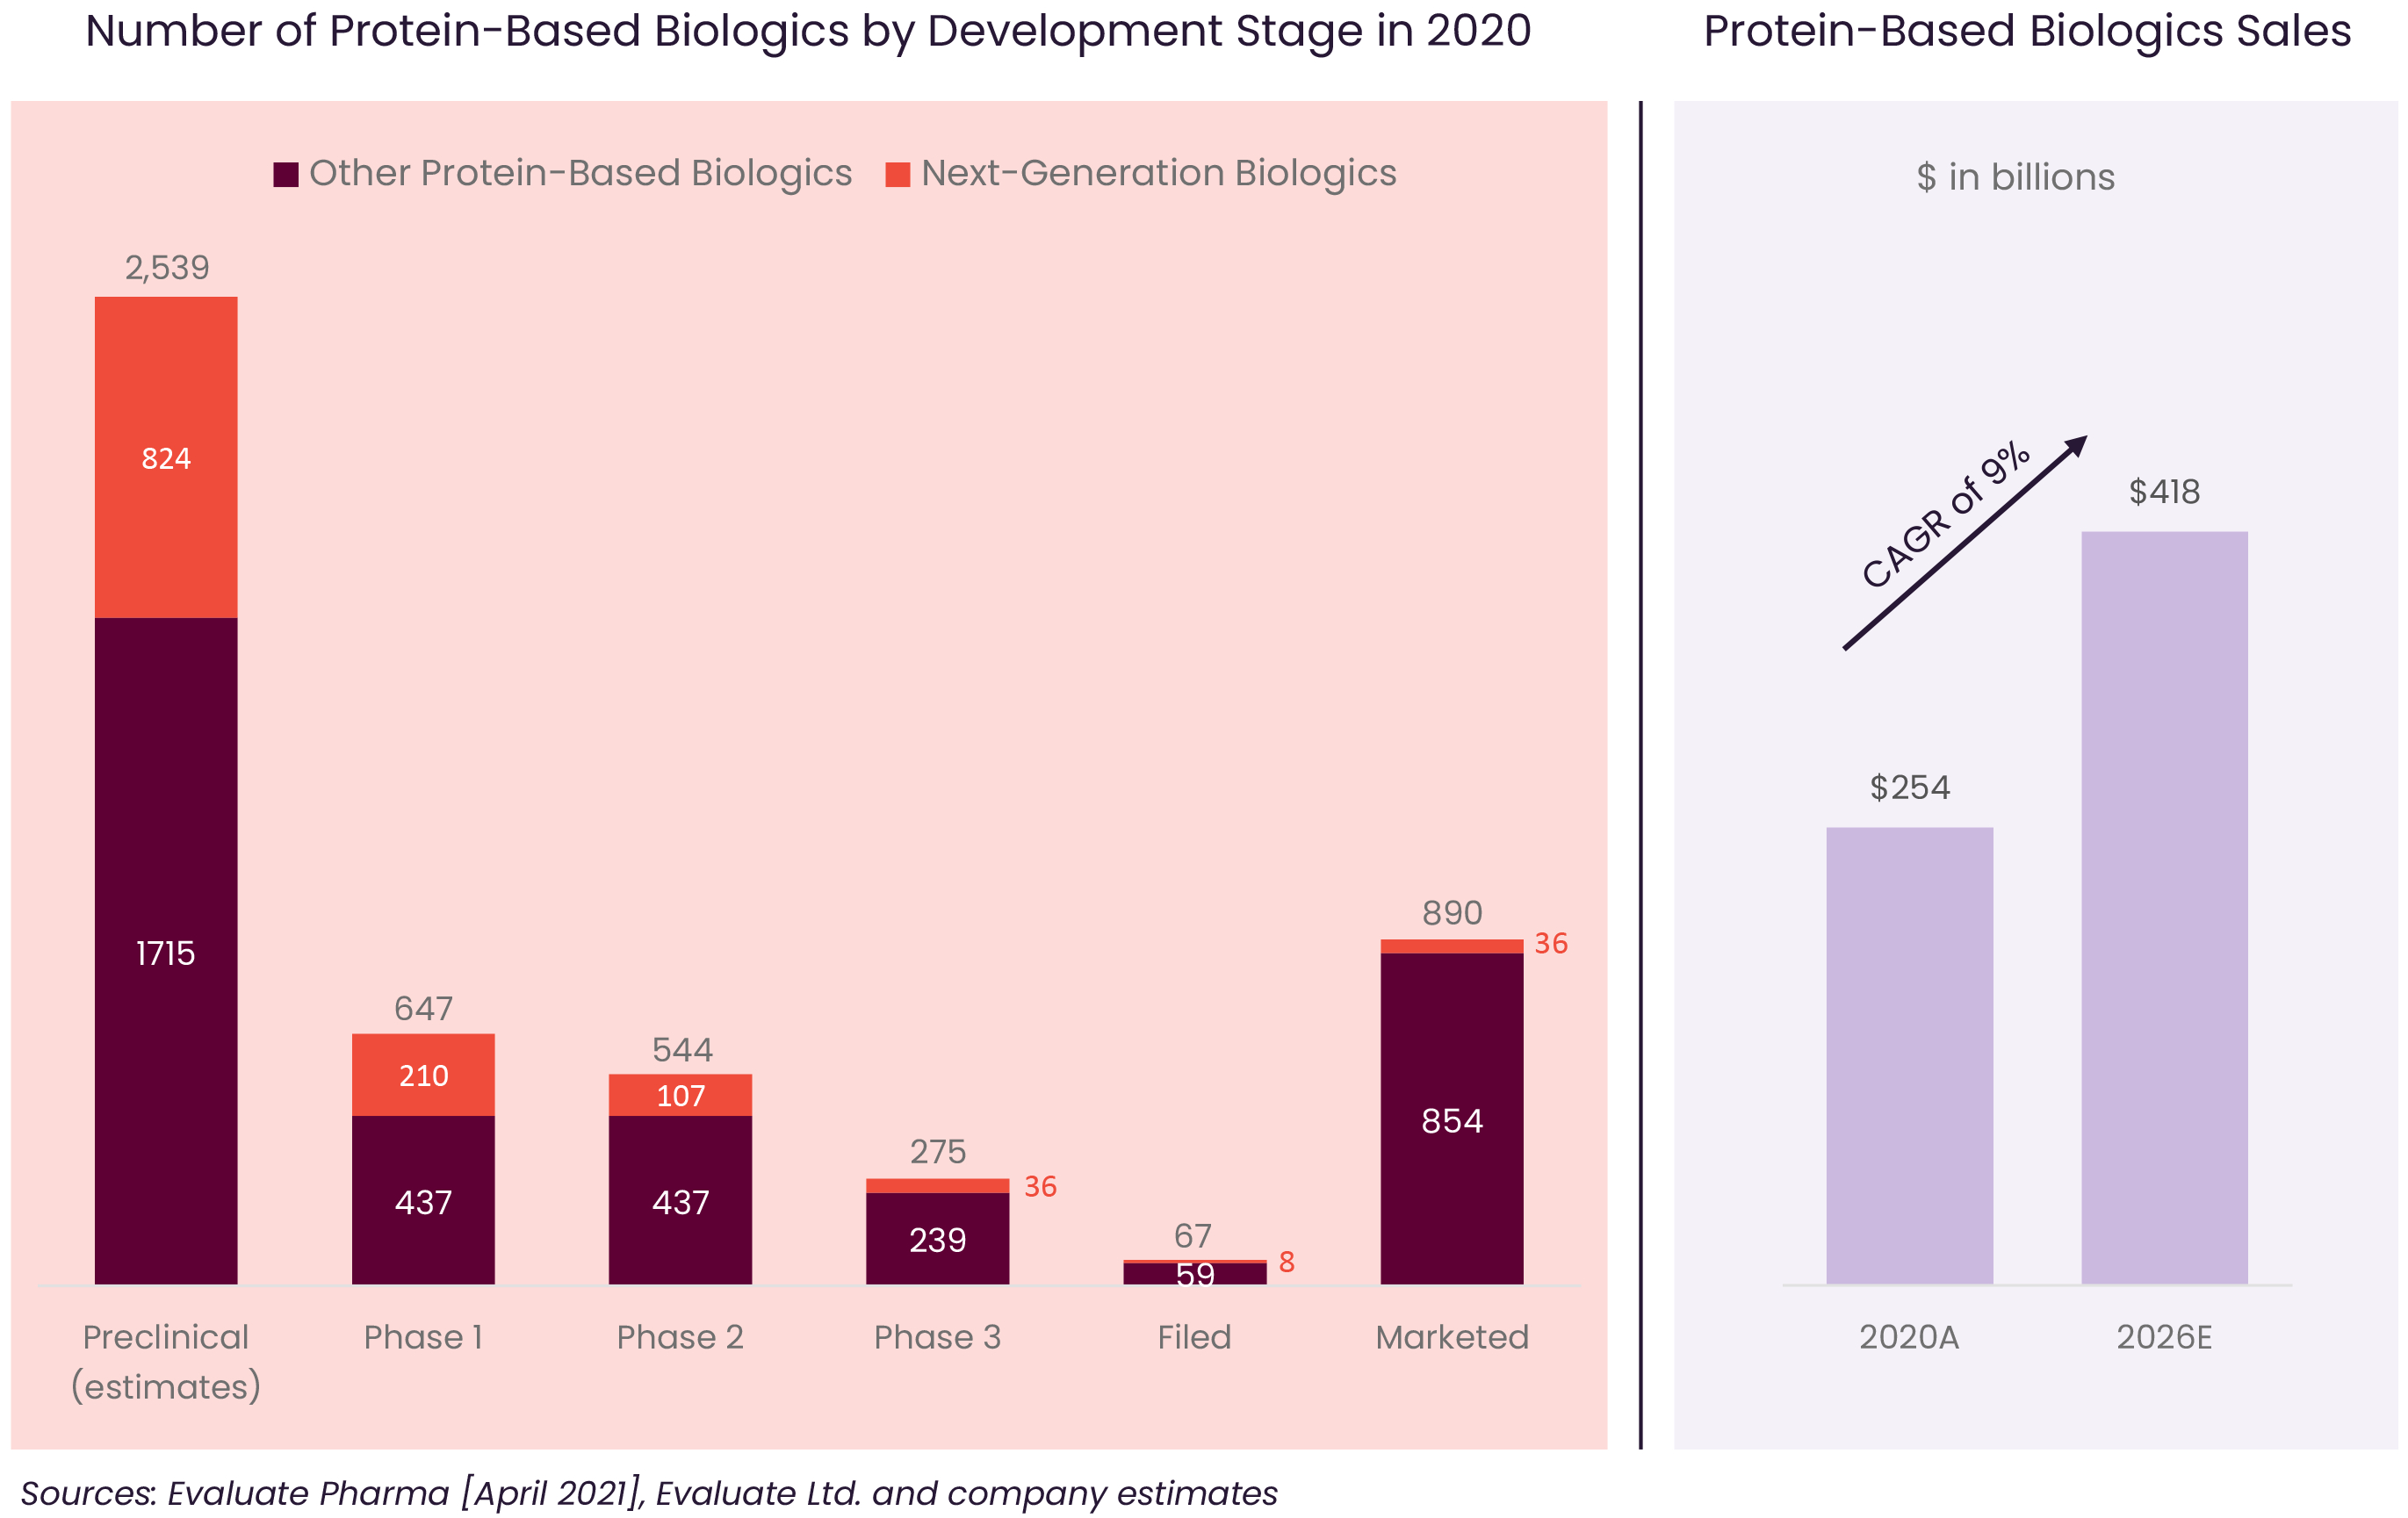Image resolution: width=2408 pixels, height=1518 pixels.
Task: Click the 2,539 total label
Action: [167, 268]
